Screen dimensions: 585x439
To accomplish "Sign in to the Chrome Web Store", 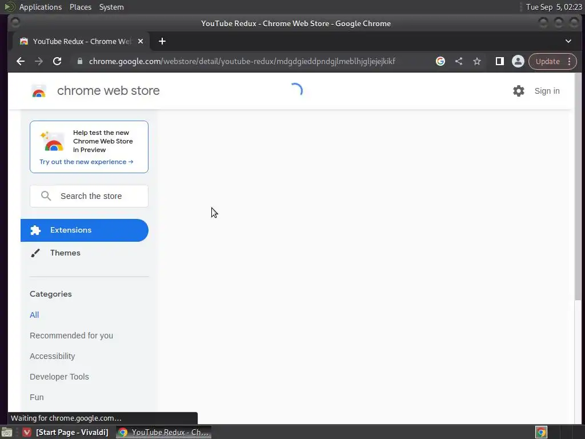I will 547,91.
